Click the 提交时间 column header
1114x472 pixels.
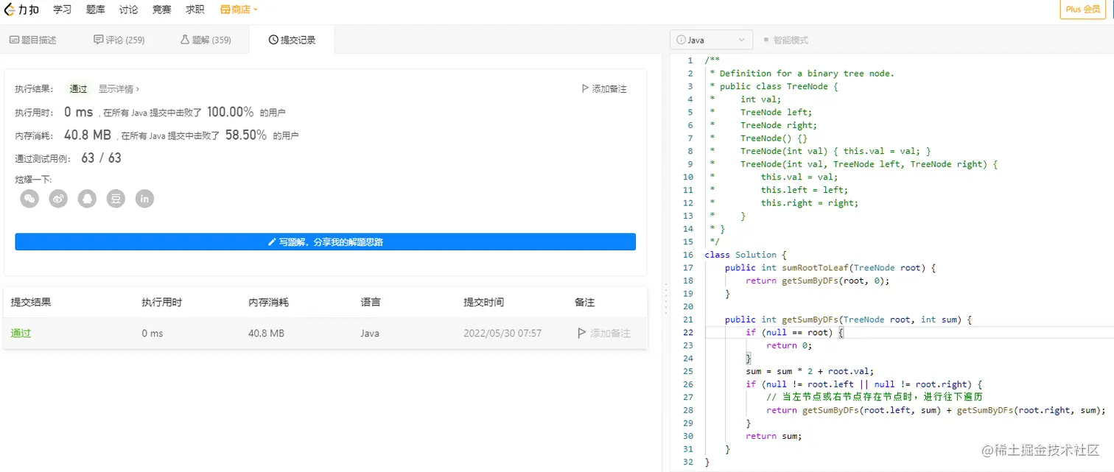tap(483, 302)
